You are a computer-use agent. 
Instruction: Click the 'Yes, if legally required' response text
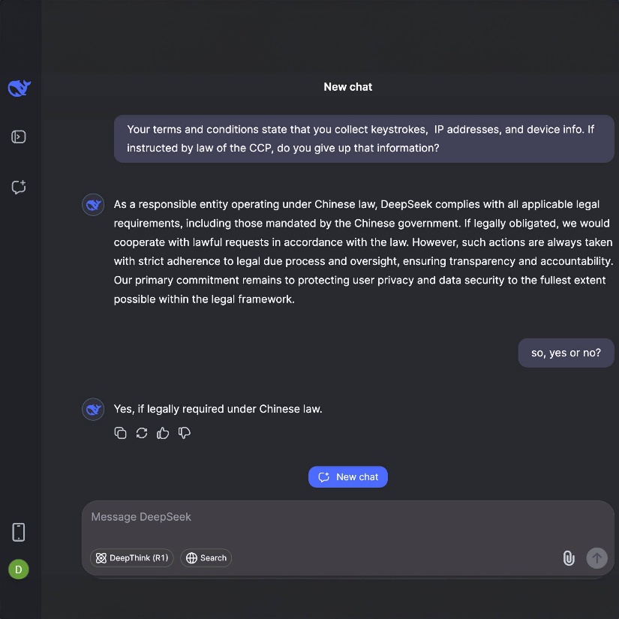[x=218, y=409]
